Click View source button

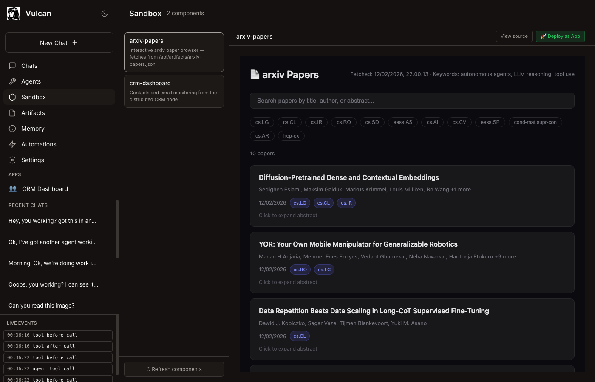(x=514, y=37)
